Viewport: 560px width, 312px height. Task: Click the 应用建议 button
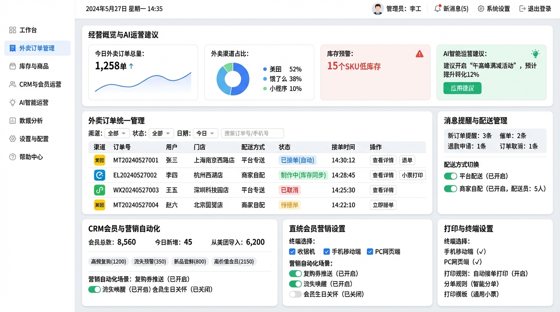pyautogui.click(x=462, y=88)
